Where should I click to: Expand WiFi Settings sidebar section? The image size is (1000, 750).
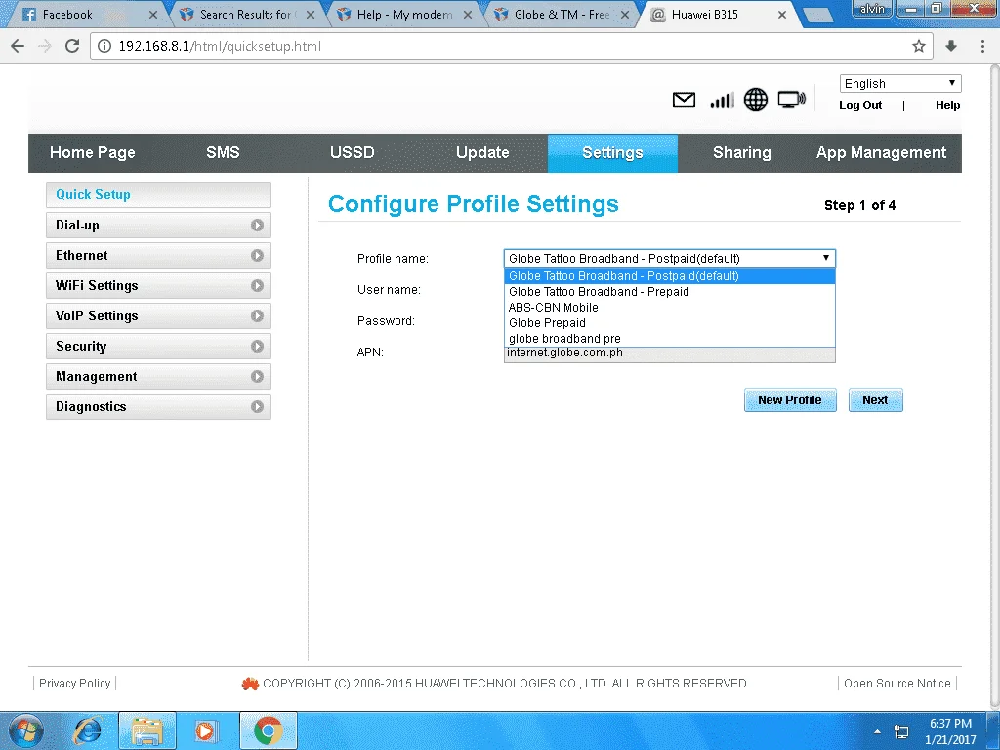[x=158, y=286]
